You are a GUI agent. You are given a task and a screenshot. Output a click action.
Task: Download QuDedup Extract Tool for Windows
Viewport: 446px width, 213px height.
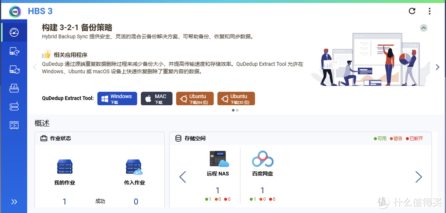tap(117, 98)
